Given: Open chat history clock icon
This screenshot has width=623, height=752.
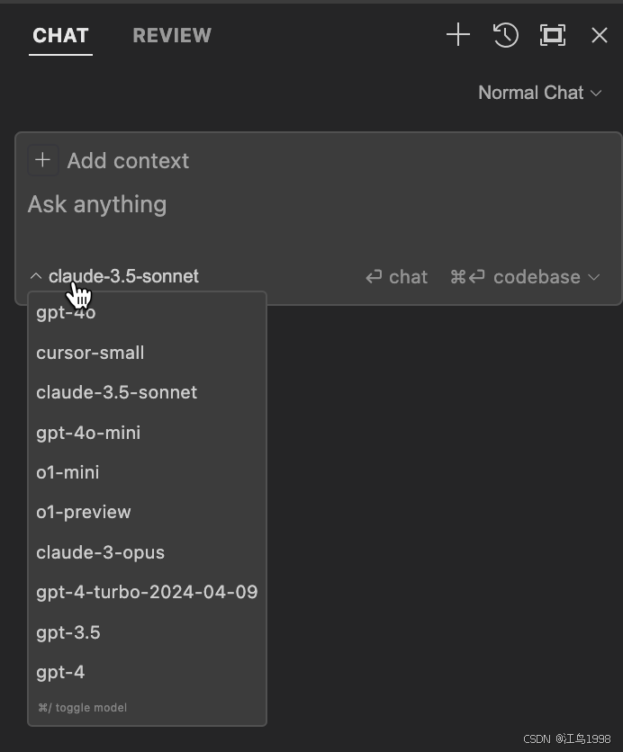Looking at the screenshot, I should 505,35.
